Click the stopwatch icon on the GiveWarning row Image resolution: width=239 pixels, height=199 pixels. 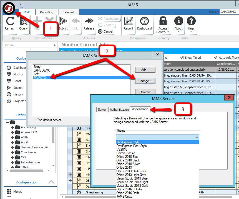click(x=79, y=192)
